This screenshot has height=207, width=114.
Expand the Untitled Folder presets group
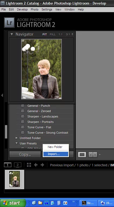[x=17, y=138]
